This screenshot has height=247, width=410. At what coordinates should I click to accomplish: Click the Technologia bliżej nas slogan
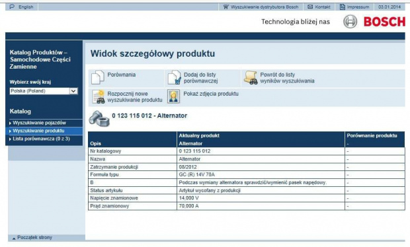click(296, 22)
